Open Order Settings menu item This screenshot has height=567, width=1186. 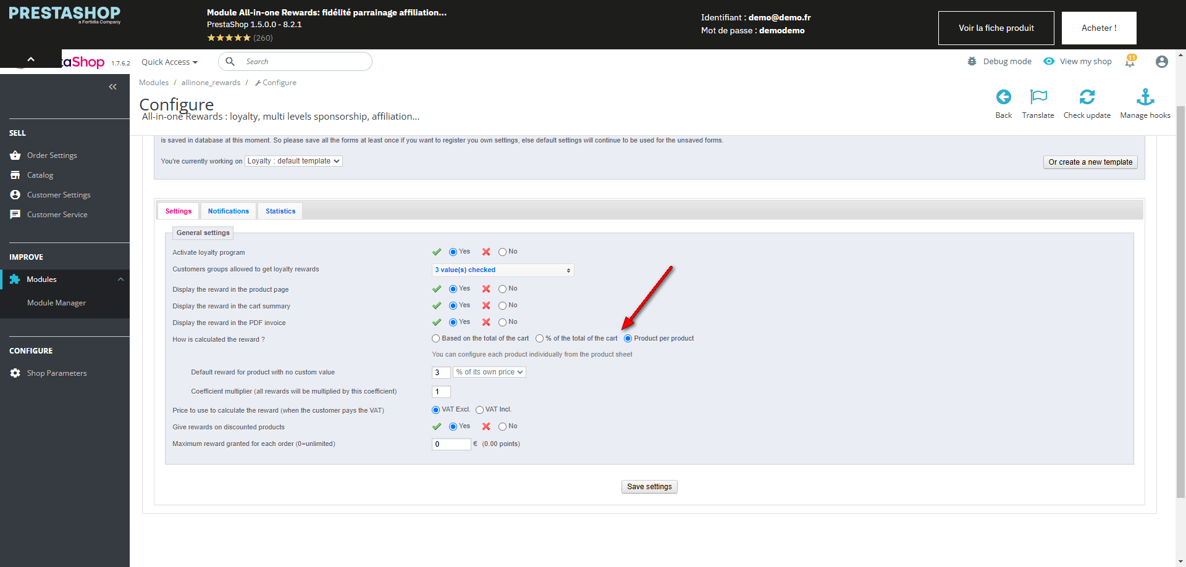click(x=52, y=155)
